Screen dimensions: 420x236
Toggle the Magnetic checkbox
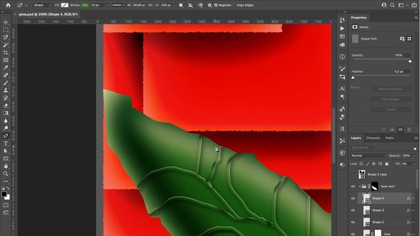pyautogui.click(x=216, y=5)
